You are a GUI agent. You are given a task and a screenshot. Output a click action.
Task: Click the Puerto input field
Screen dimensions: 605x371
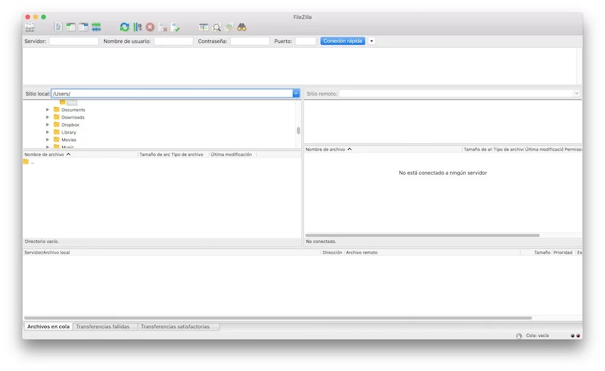pos(306,41)
